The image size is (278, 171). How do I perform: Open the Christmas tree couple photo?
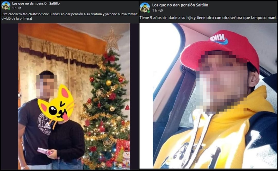pyautogui.click(x=74, y=97)
